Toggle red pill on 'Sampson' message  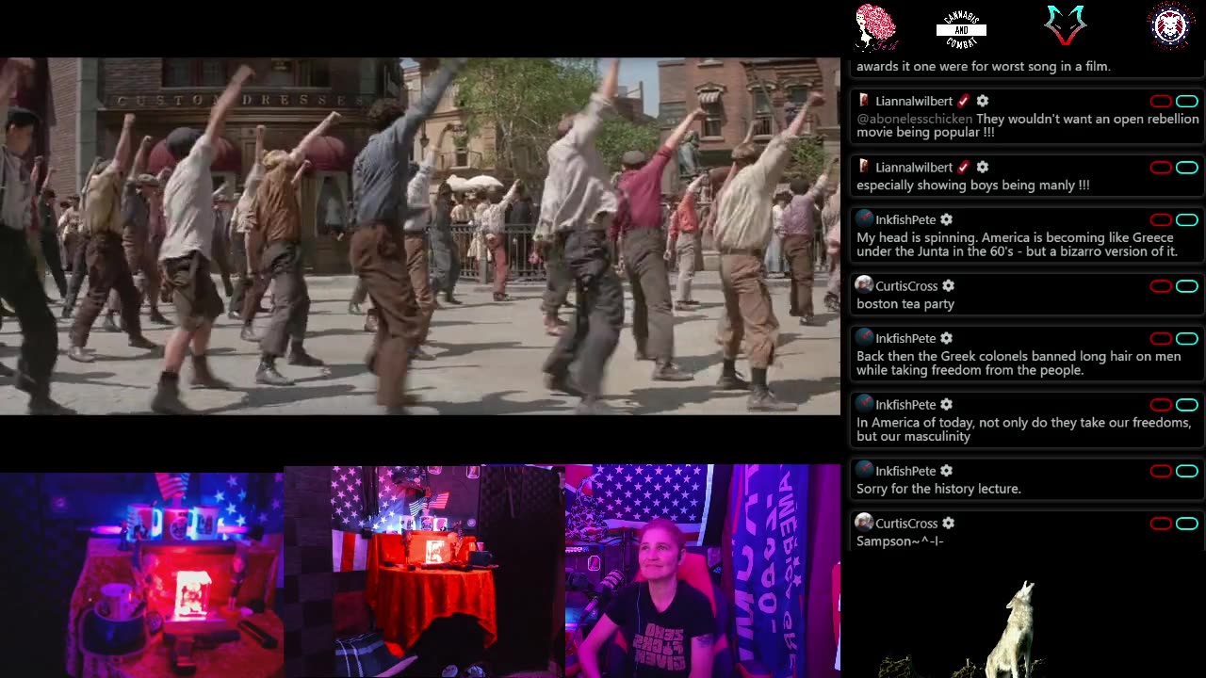(x=1161, y=524)
